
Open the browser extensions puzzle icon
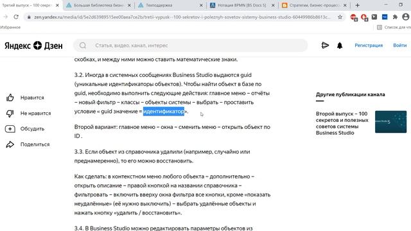(x=395, y=17)
